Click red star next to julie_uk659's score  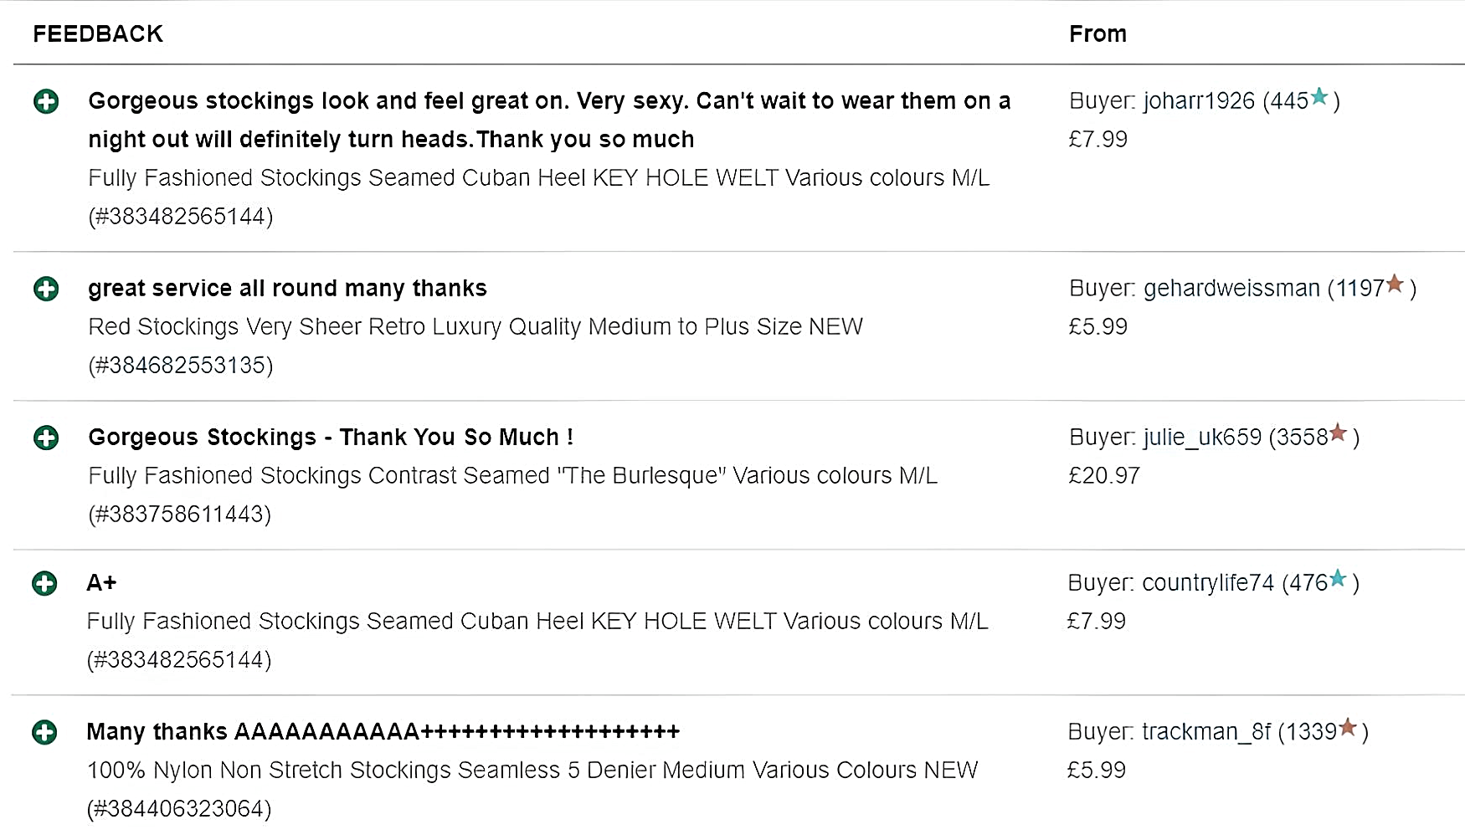(1338, 433)
